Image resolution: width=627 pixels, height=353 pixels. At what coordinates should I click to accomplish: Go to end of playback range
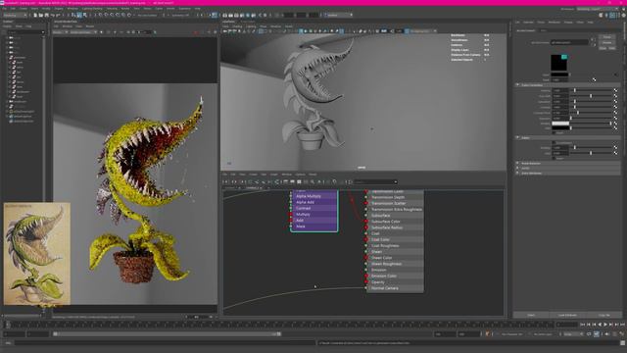tap(622, 325)
